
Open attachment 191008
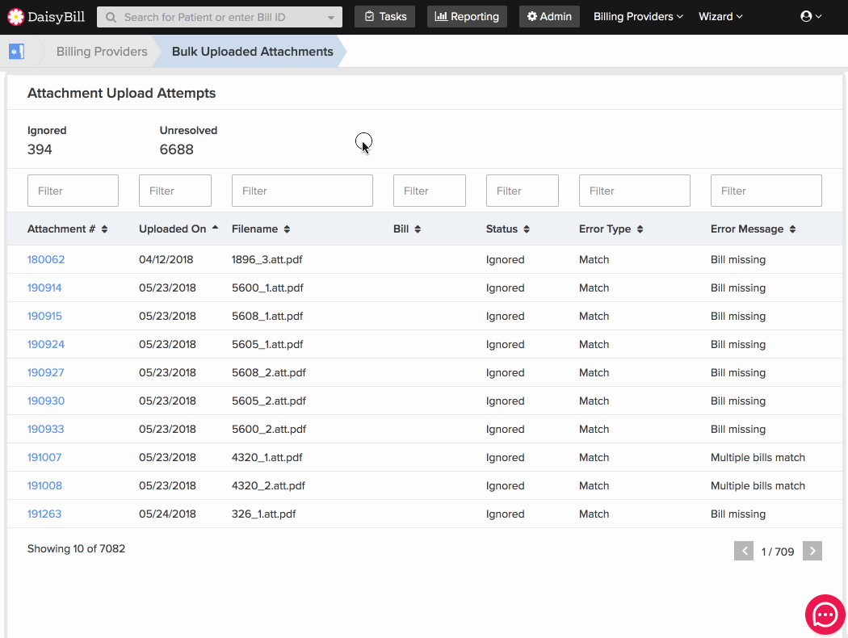coord(45,485)
